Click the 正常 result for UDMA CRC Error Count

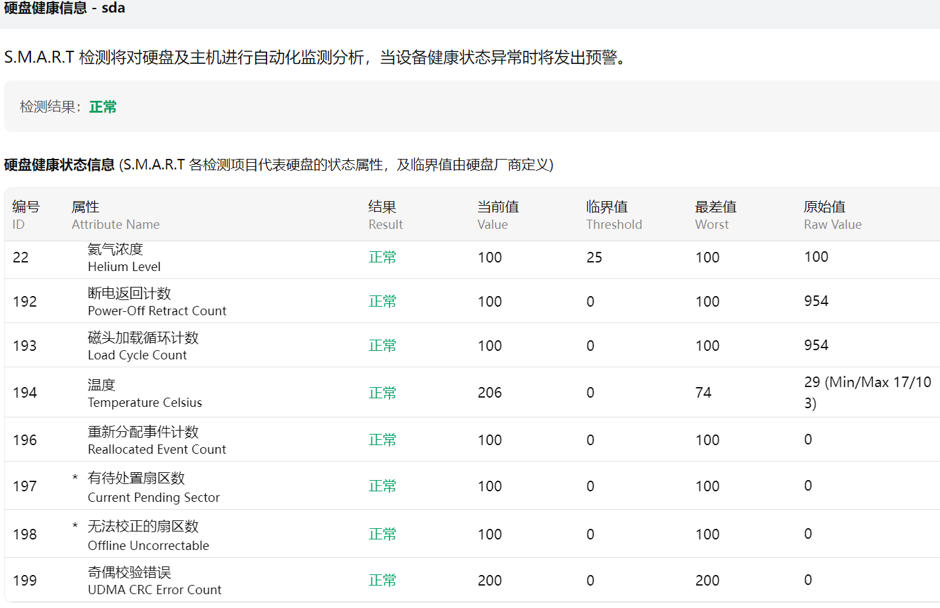click(x=383, y=581)
